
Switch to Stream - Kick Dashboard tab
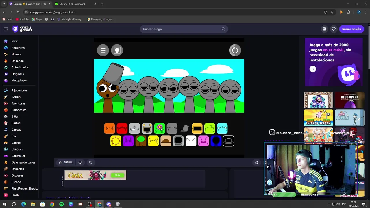pos(75,4)
